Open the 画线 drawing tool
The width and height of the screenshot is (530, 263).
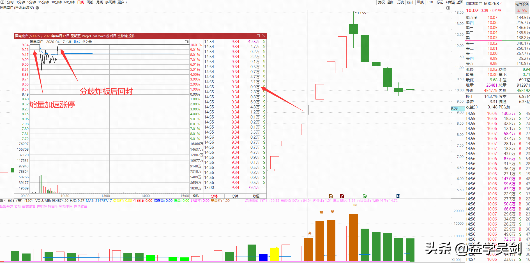pos(420,2)
